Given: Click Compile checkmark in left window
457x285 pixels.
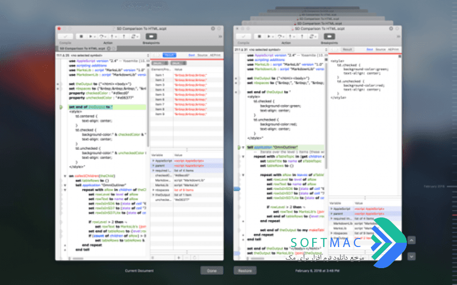Looking at the screenshot, I should point(66,36).
